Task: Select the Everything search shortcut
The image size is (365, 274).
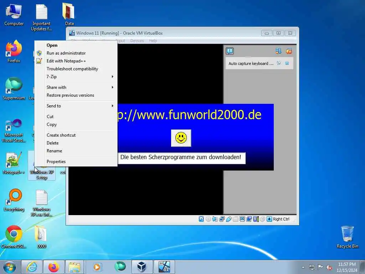Action: click(14, 200)
